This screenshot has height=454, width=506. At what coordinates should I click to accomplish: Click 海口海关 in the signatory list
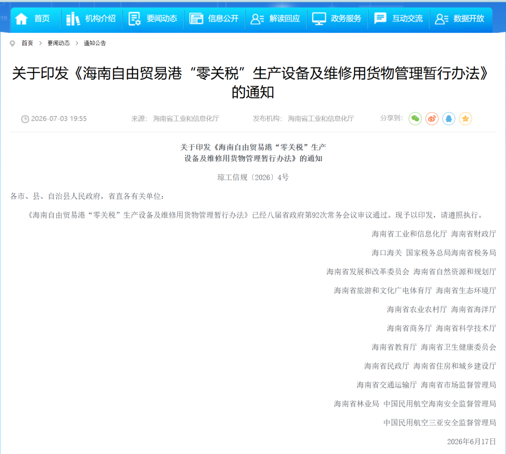click(x=387, y=253)
